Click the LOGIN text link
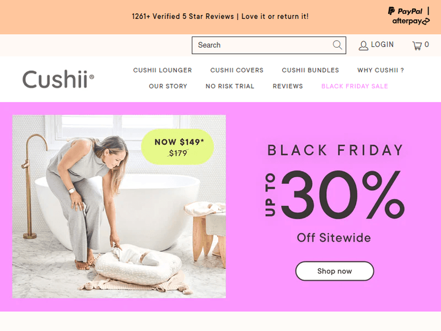The height and width of the screenshot is (331, 441). pyautogui.click(x=382, y=45)
